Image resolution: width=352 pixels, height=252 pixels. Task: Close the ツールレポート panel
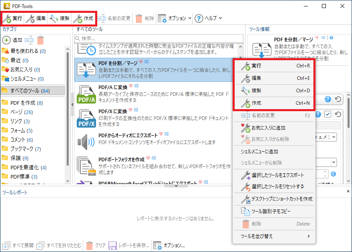click(x=348, y=191)
